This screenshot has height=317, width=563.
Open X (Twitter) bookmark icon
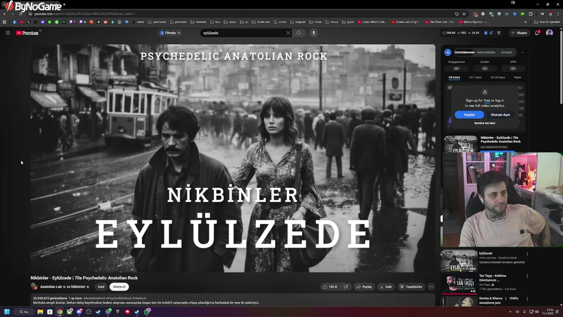click(x=29, y=22)
